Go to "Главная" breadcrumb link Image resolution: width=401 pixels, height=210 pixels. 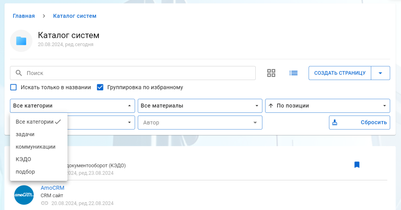pyautogui.click(x=23, y=16)
